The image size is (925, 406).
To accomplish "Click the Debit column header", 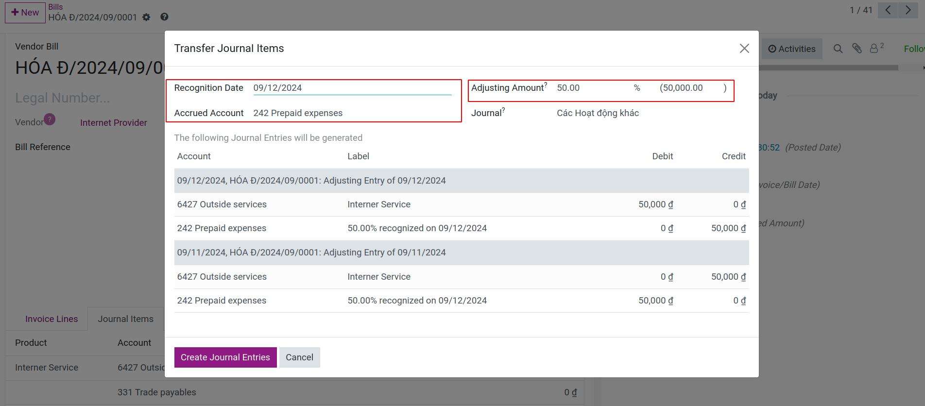I will 663,156.
